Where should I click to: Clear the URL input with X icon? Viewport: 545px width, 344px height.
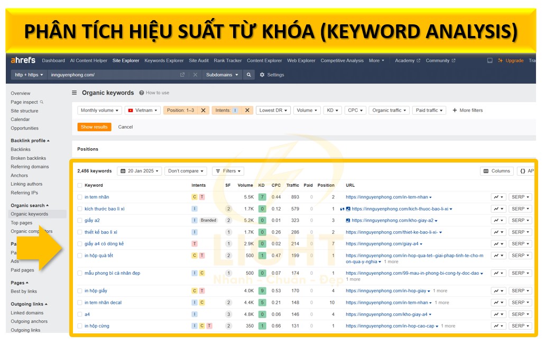[x=195, y=75]
